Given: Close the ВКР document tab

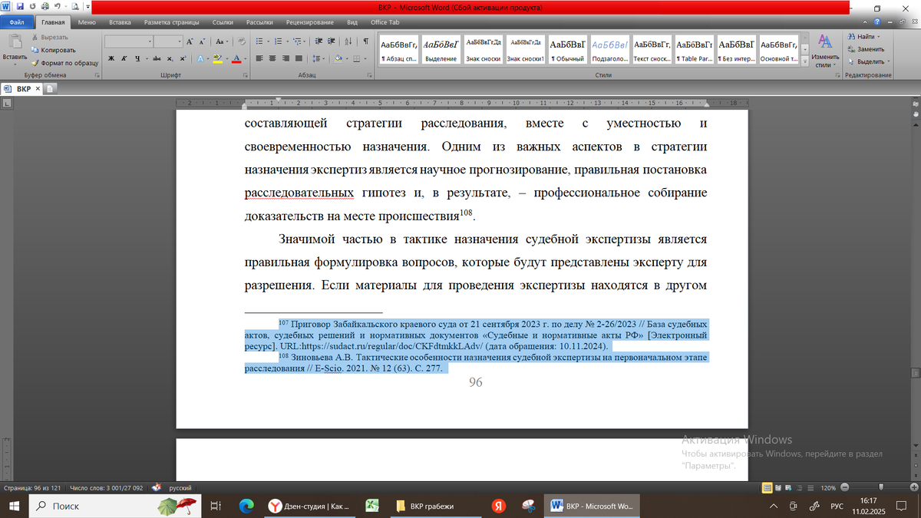Looking at the screenshot, I should pyautogui.click(x=38, y=89).
